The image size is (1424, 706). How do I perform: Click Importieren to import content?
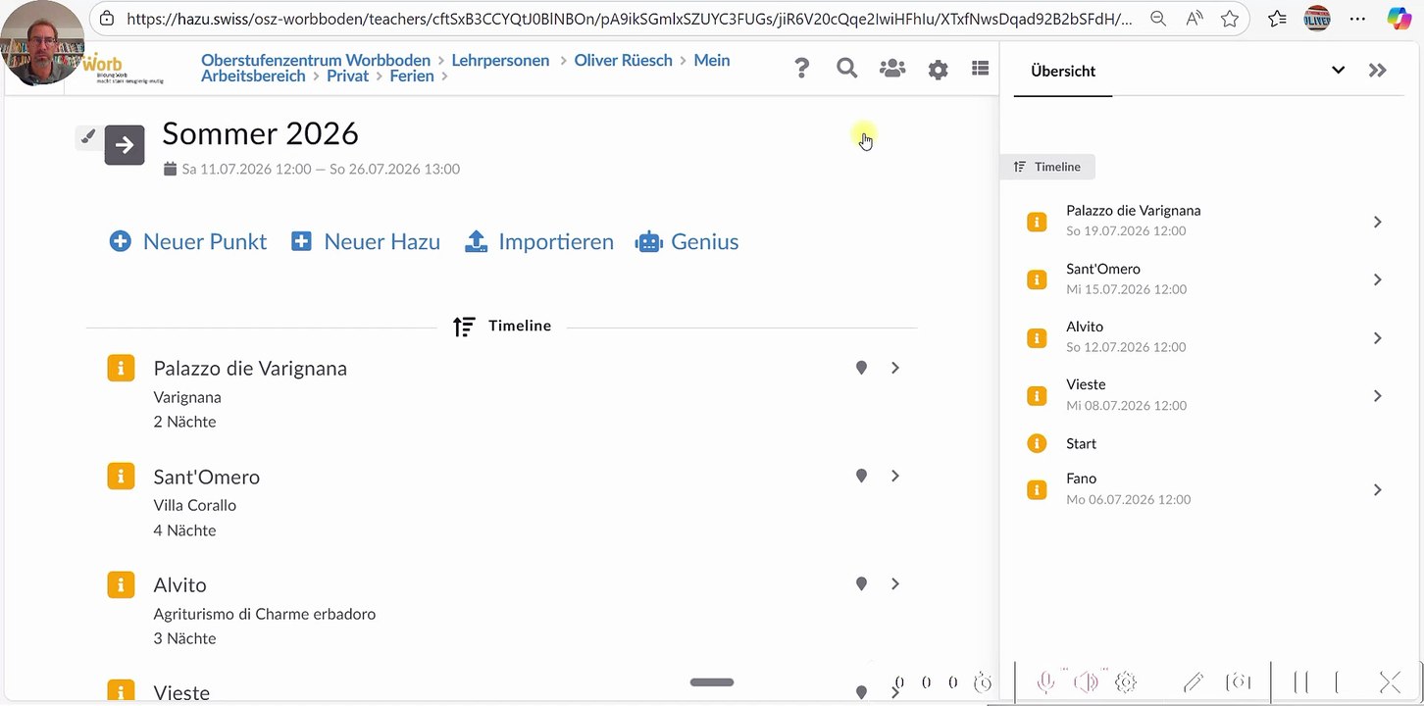[538, 241]
